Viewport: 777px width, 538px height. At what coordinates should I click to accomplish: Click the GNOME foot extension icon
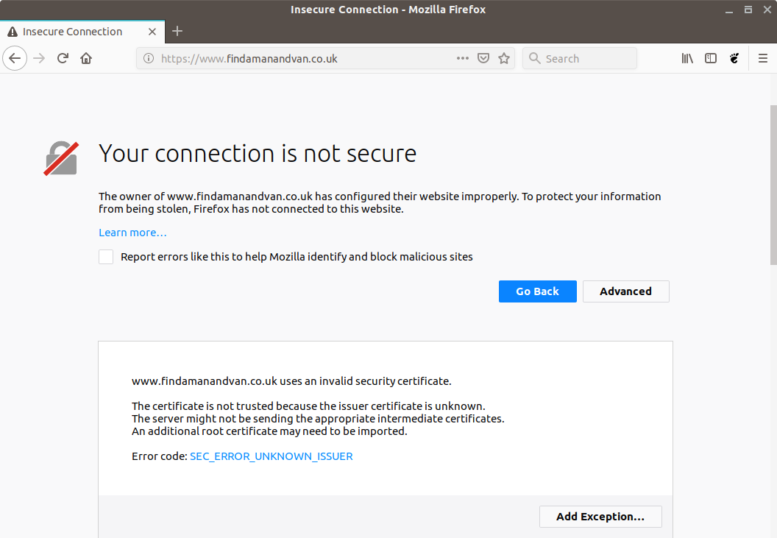(x=734, y=59)
